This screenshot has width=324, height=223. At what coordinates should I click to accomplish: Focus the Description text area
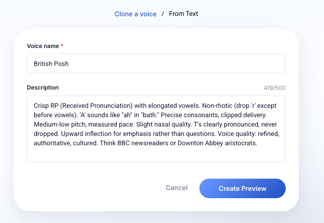[156, 129]
